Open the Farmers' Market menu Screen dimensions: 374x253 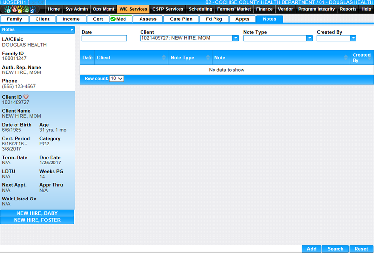pyautogui.click(x=234, y=9)
